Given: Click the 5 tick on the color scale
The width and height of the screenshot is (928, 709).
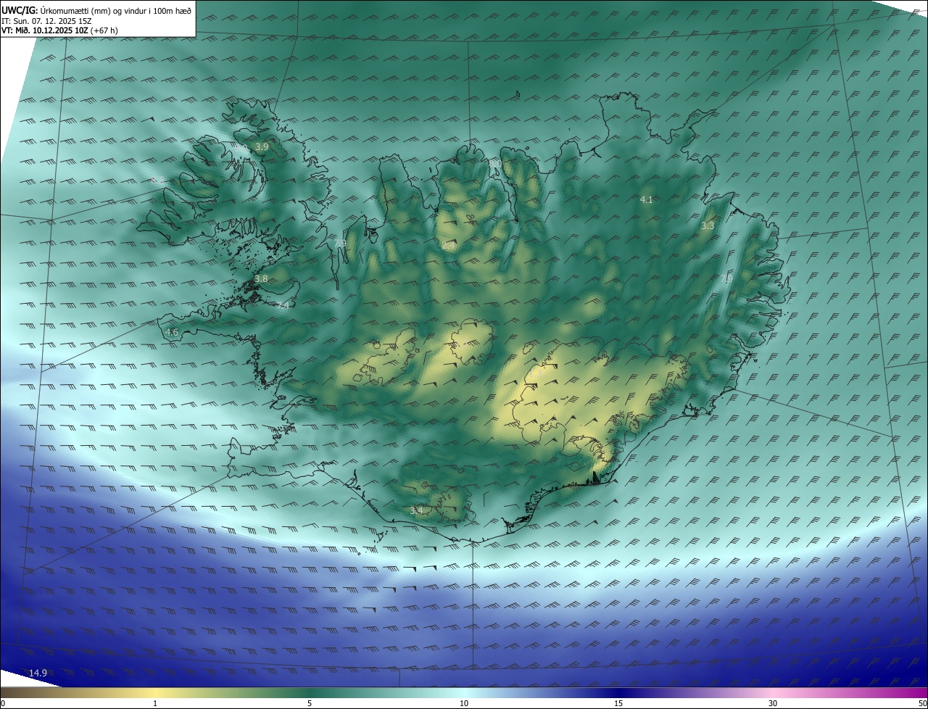Looking at the screenshot, I should tap(310, 703).
